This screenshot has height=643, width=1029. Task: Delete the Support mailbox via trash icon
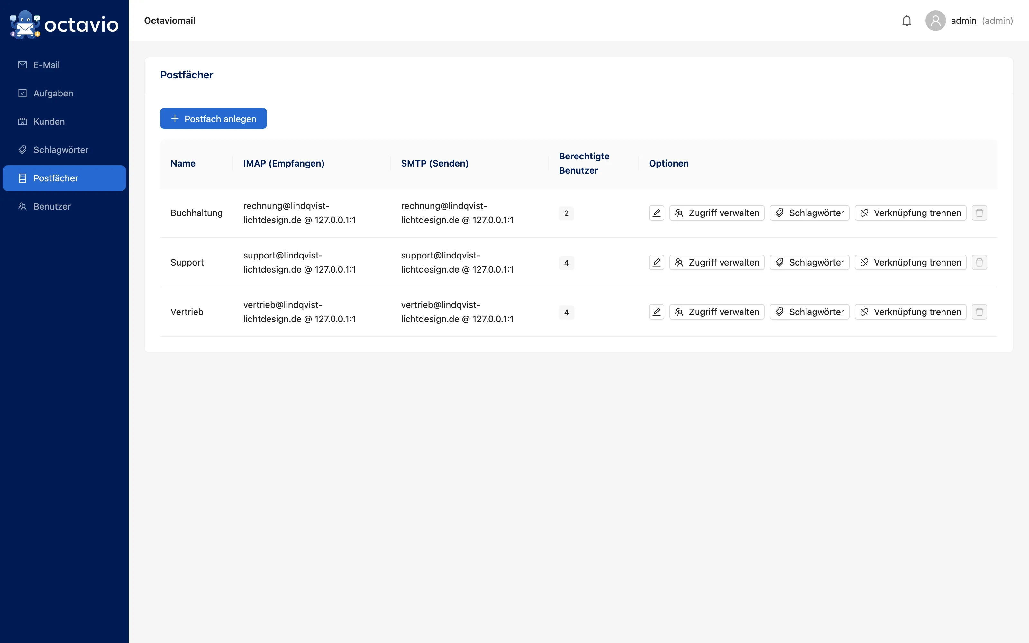coord(979,262)
